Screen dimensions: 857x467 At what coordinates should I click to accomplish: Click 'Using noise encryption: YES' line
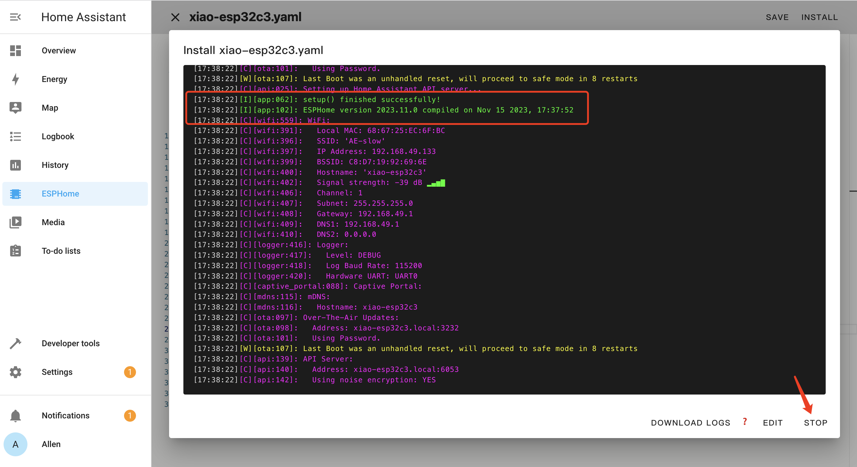[x=314, y=380]
